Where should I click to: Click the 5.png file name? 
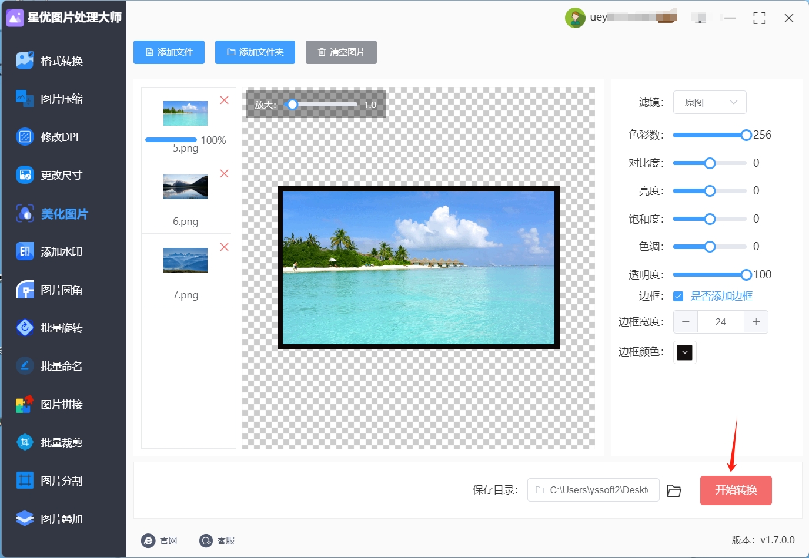click(185, 149)
